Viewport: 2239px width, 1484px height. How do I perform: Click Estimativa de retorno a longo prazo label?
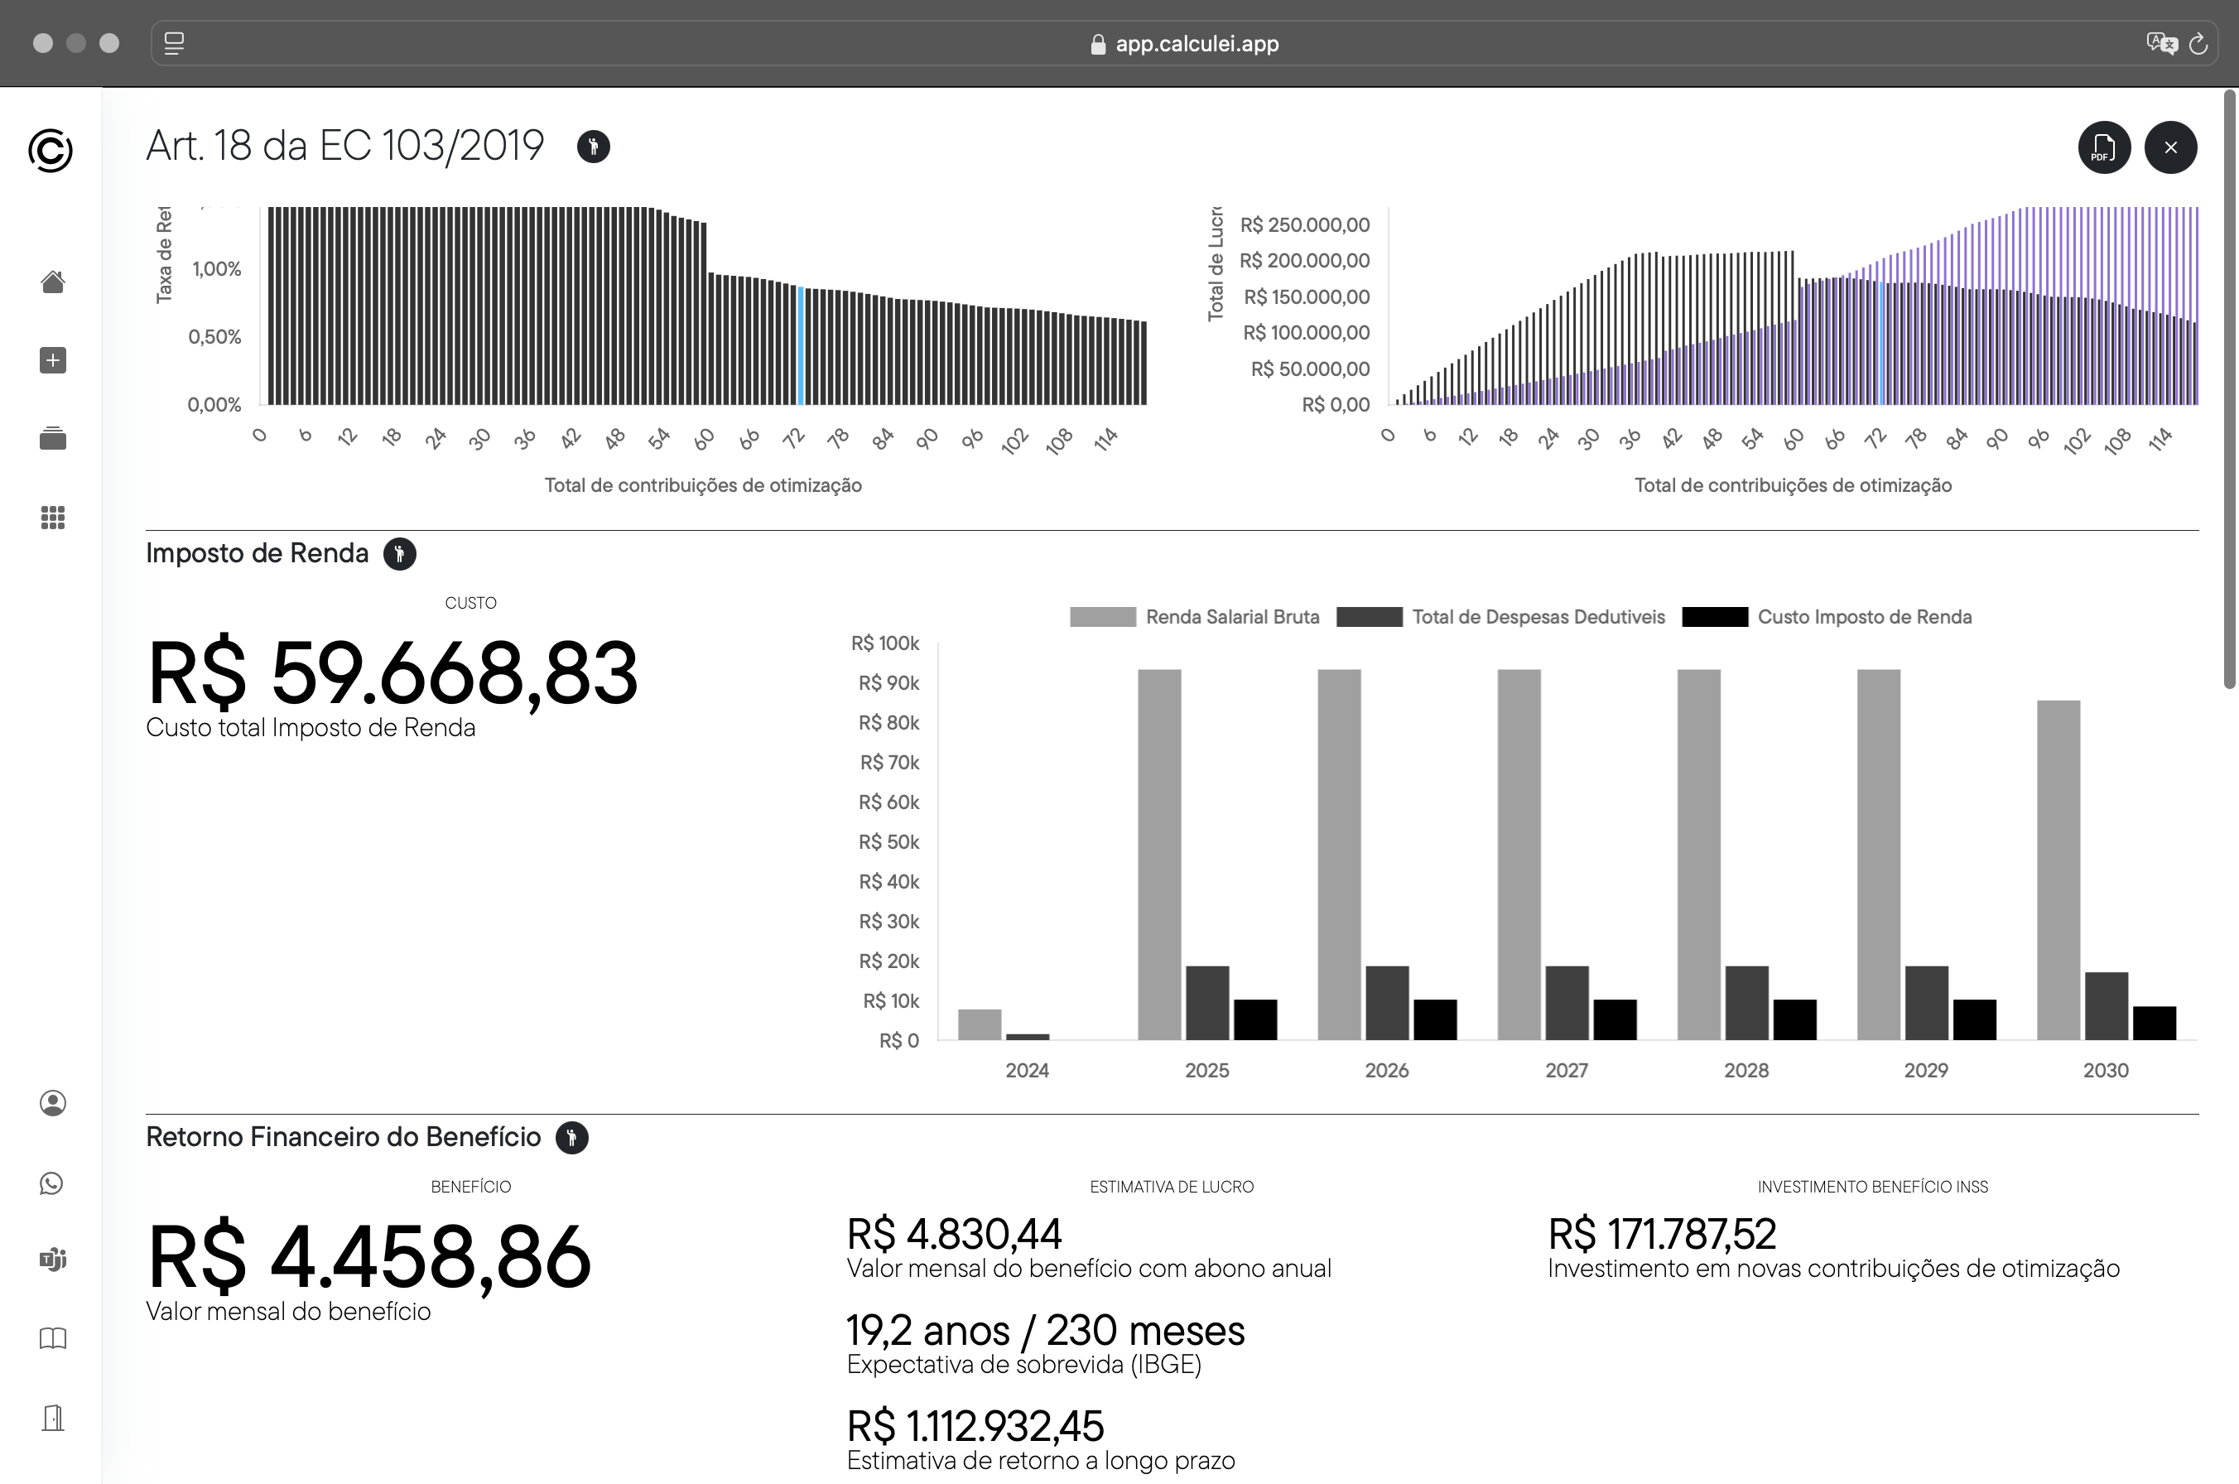pos(1041,1460)
